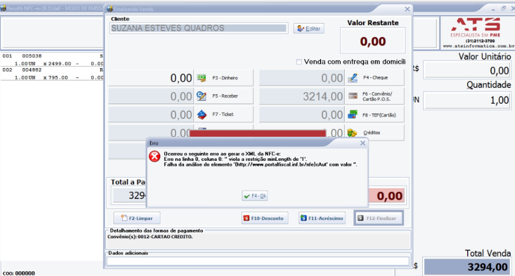
Task: Click the F11-Acréscimo button
Action: [322, 218]
